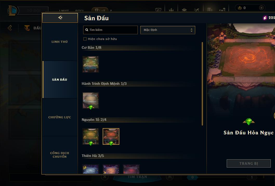Toggle the Hiện chưa sở hữu checkbox

(85, 39)
